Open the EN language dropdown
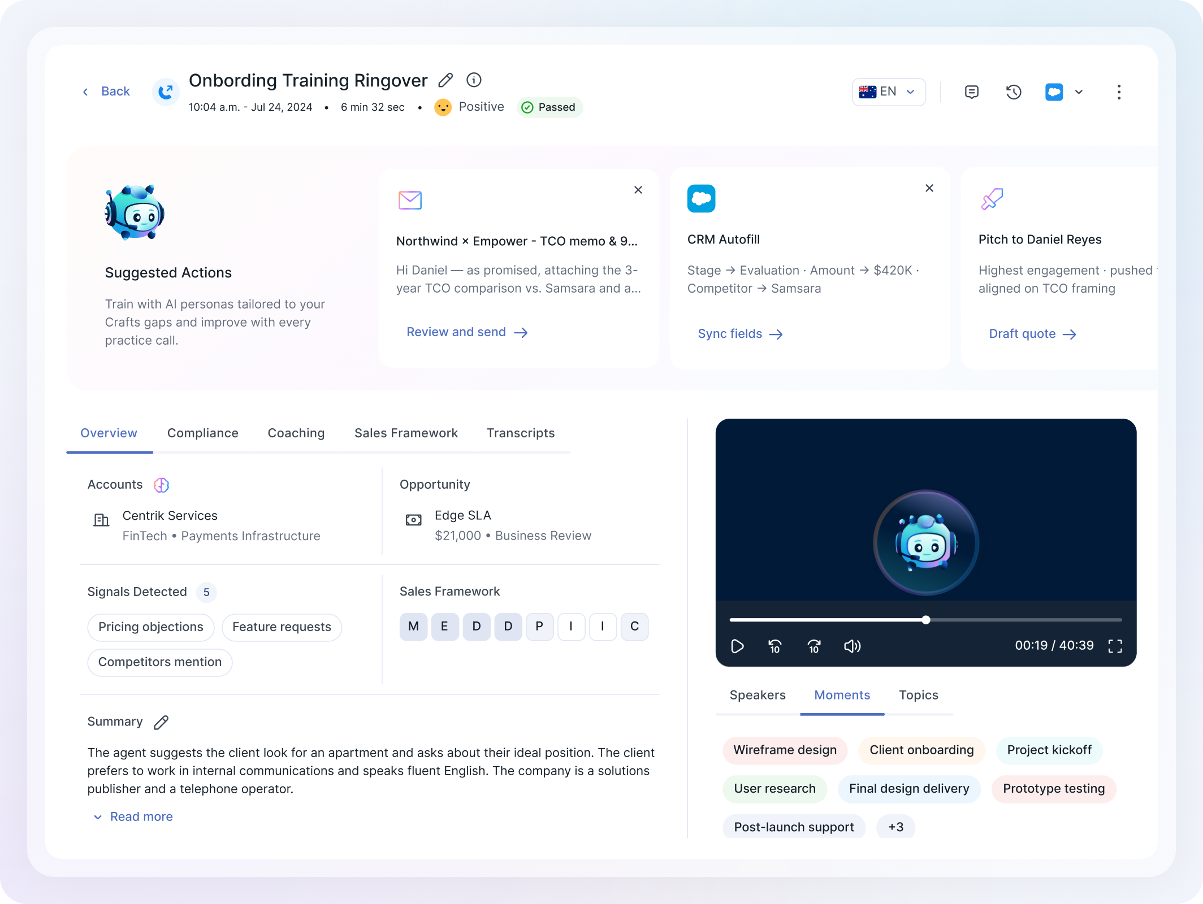The width and height of the screenshot is (1203, 904). (x=889, y=92)
